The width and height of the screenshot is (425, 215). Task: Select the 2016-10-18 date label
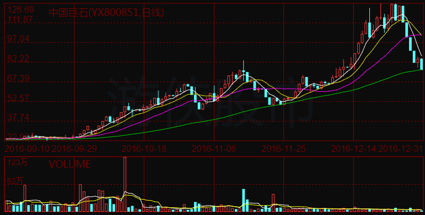point(144,148)
